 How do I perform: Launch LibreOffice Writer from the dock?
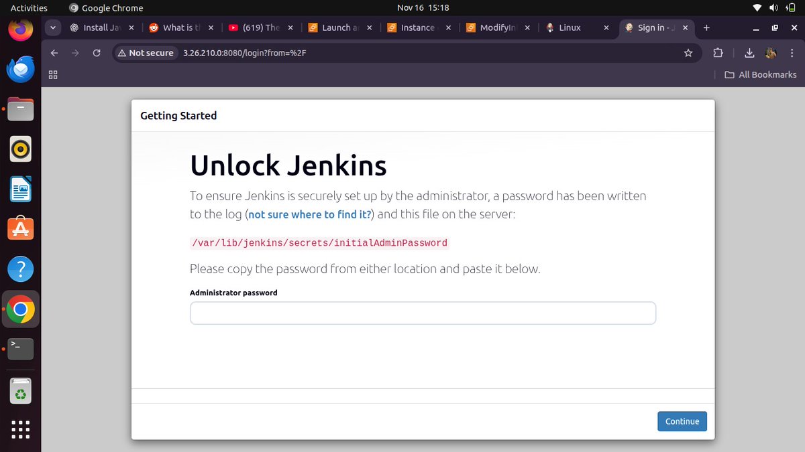tap(21, 189)
